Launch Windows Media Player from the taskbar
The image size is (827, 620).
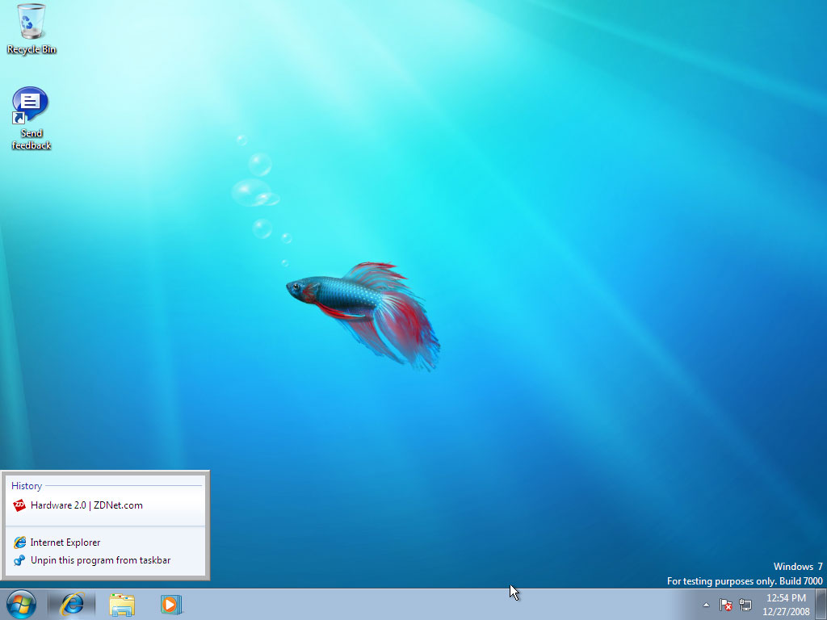coord(171,604)
